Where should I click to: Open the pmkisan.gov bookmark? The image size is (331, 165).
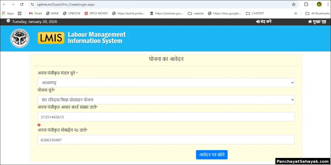(166, 13)
